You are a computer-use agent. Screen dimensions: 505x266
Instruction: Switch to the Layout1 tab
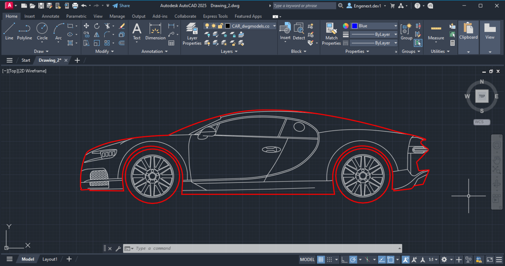(x=50, y=259)
